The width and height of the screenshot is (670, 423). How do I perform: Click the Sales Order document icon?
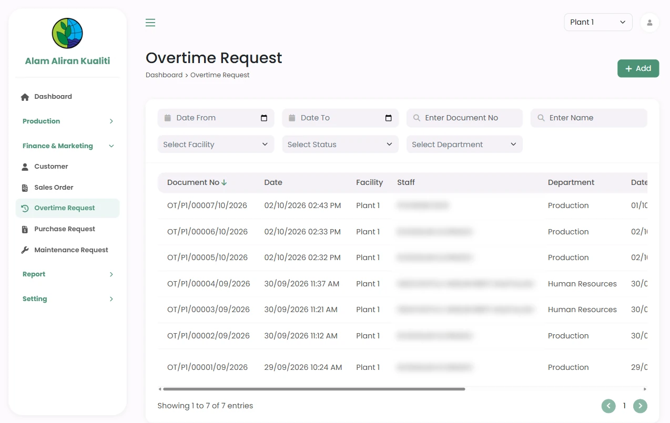(x=25, y=188)
